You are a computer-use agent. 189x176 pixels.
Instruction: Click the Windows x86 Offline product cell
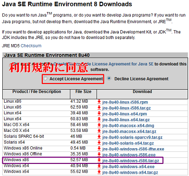tap(23, 154)
